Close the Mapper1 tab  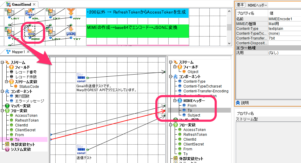[28, 52]
